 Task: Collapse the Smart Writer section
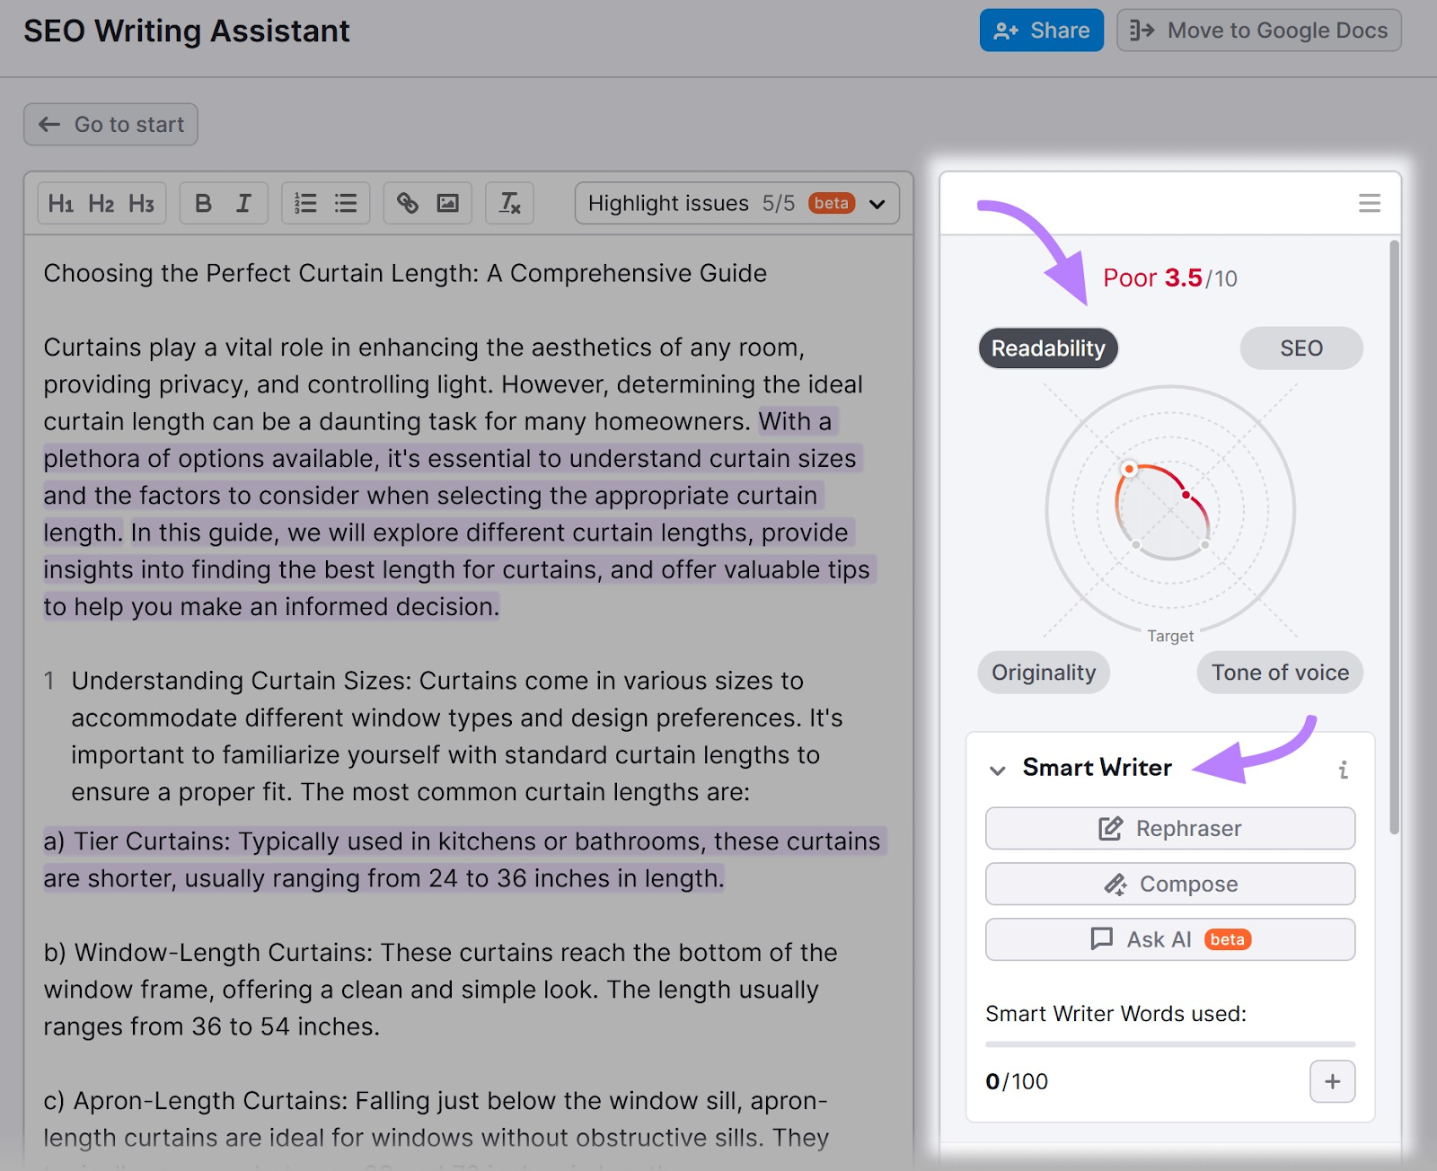tap(997, 770)
